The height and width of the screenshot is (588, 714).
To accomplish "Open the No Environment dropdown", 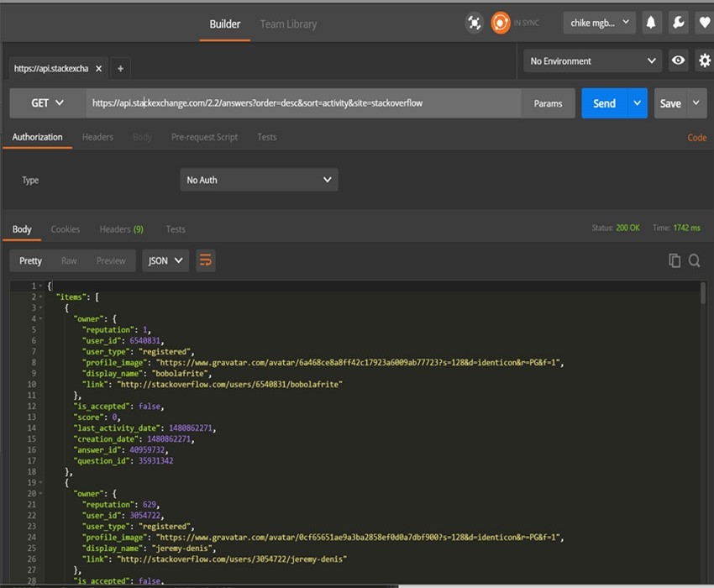I will point(592,61).
